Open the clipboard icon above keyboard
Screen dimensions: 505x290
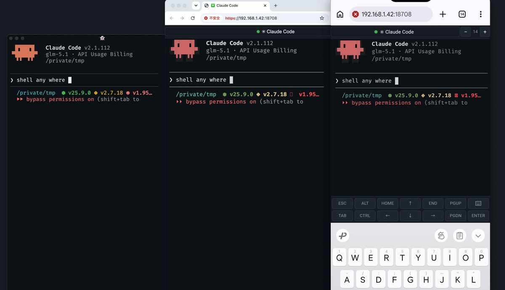point(460,236)
